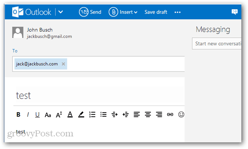The image size is (248, 149).
Task: Open the font size picker
Action: pyautogui.click(x=59, y=114)
